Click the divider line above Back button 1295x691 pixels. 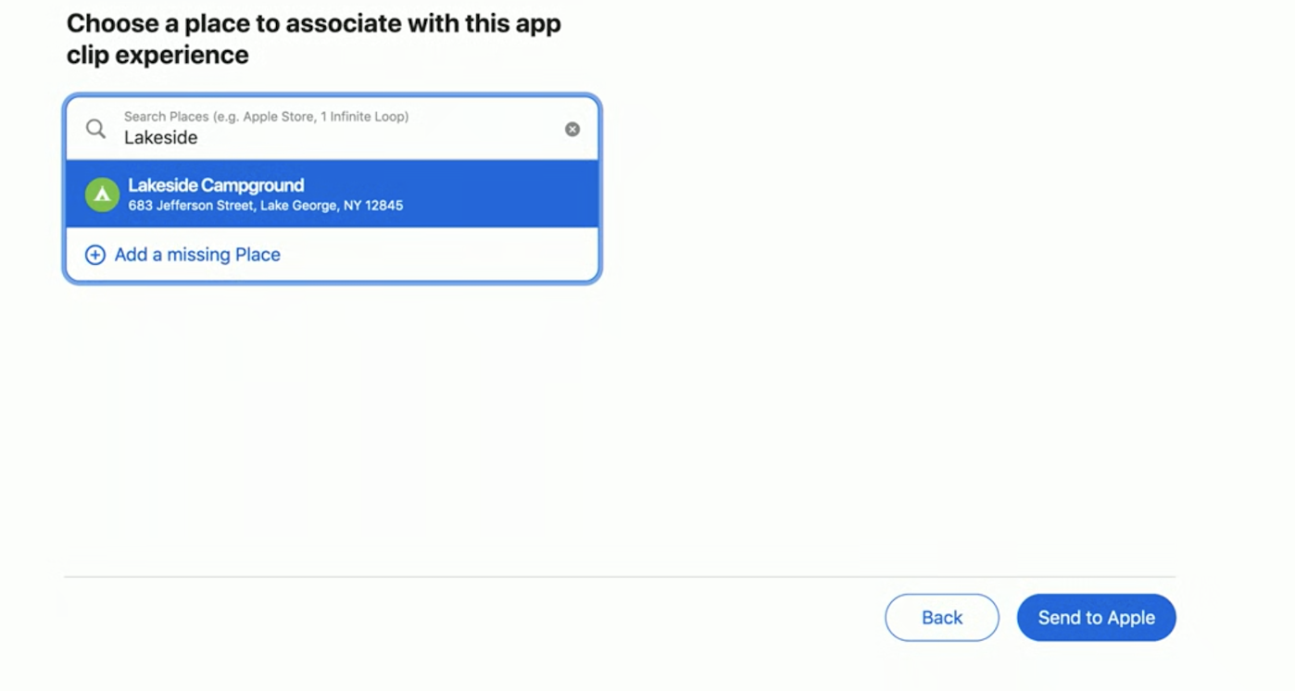pyautogui.click(x=620, y=577)
